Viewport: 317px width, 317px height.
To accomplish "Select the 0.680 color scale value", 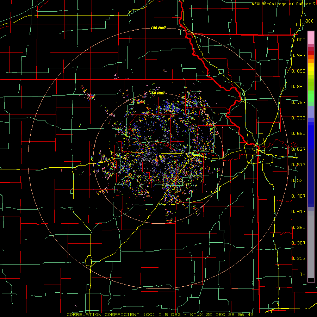I will click(298, 133).
